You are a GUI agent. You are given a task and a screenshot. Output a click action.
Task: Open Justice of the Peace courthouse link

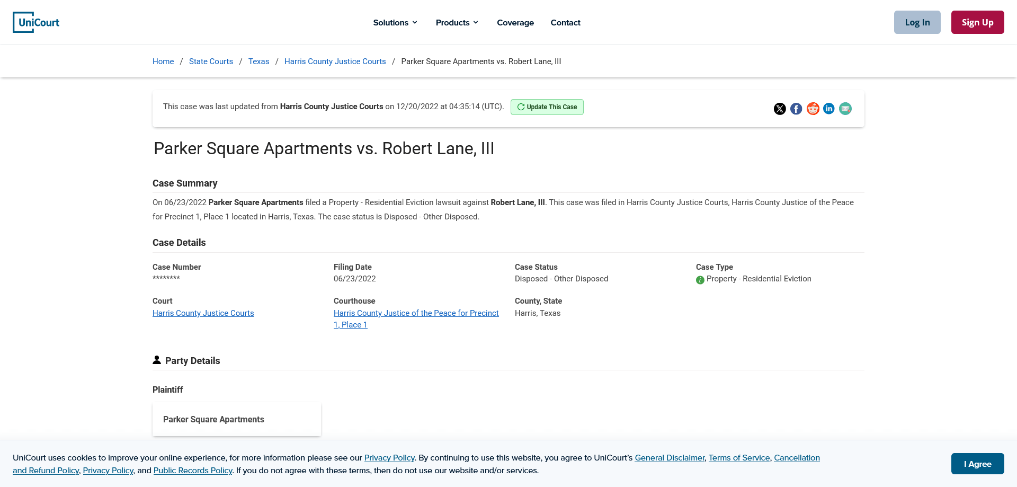coord(416,319)
